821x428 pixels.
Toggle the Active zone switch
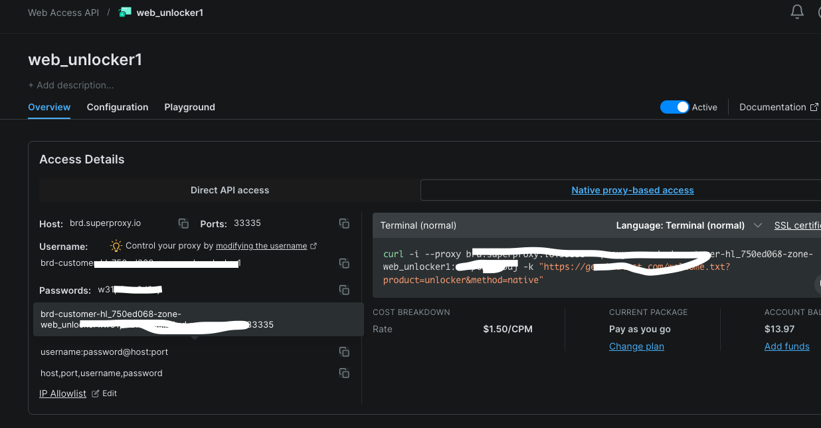(674, 107)
